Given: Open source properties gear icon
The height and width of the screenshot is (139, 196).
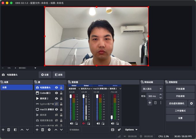Looking at the screenshot, I should pyautogui.click(x=49, y=130).
